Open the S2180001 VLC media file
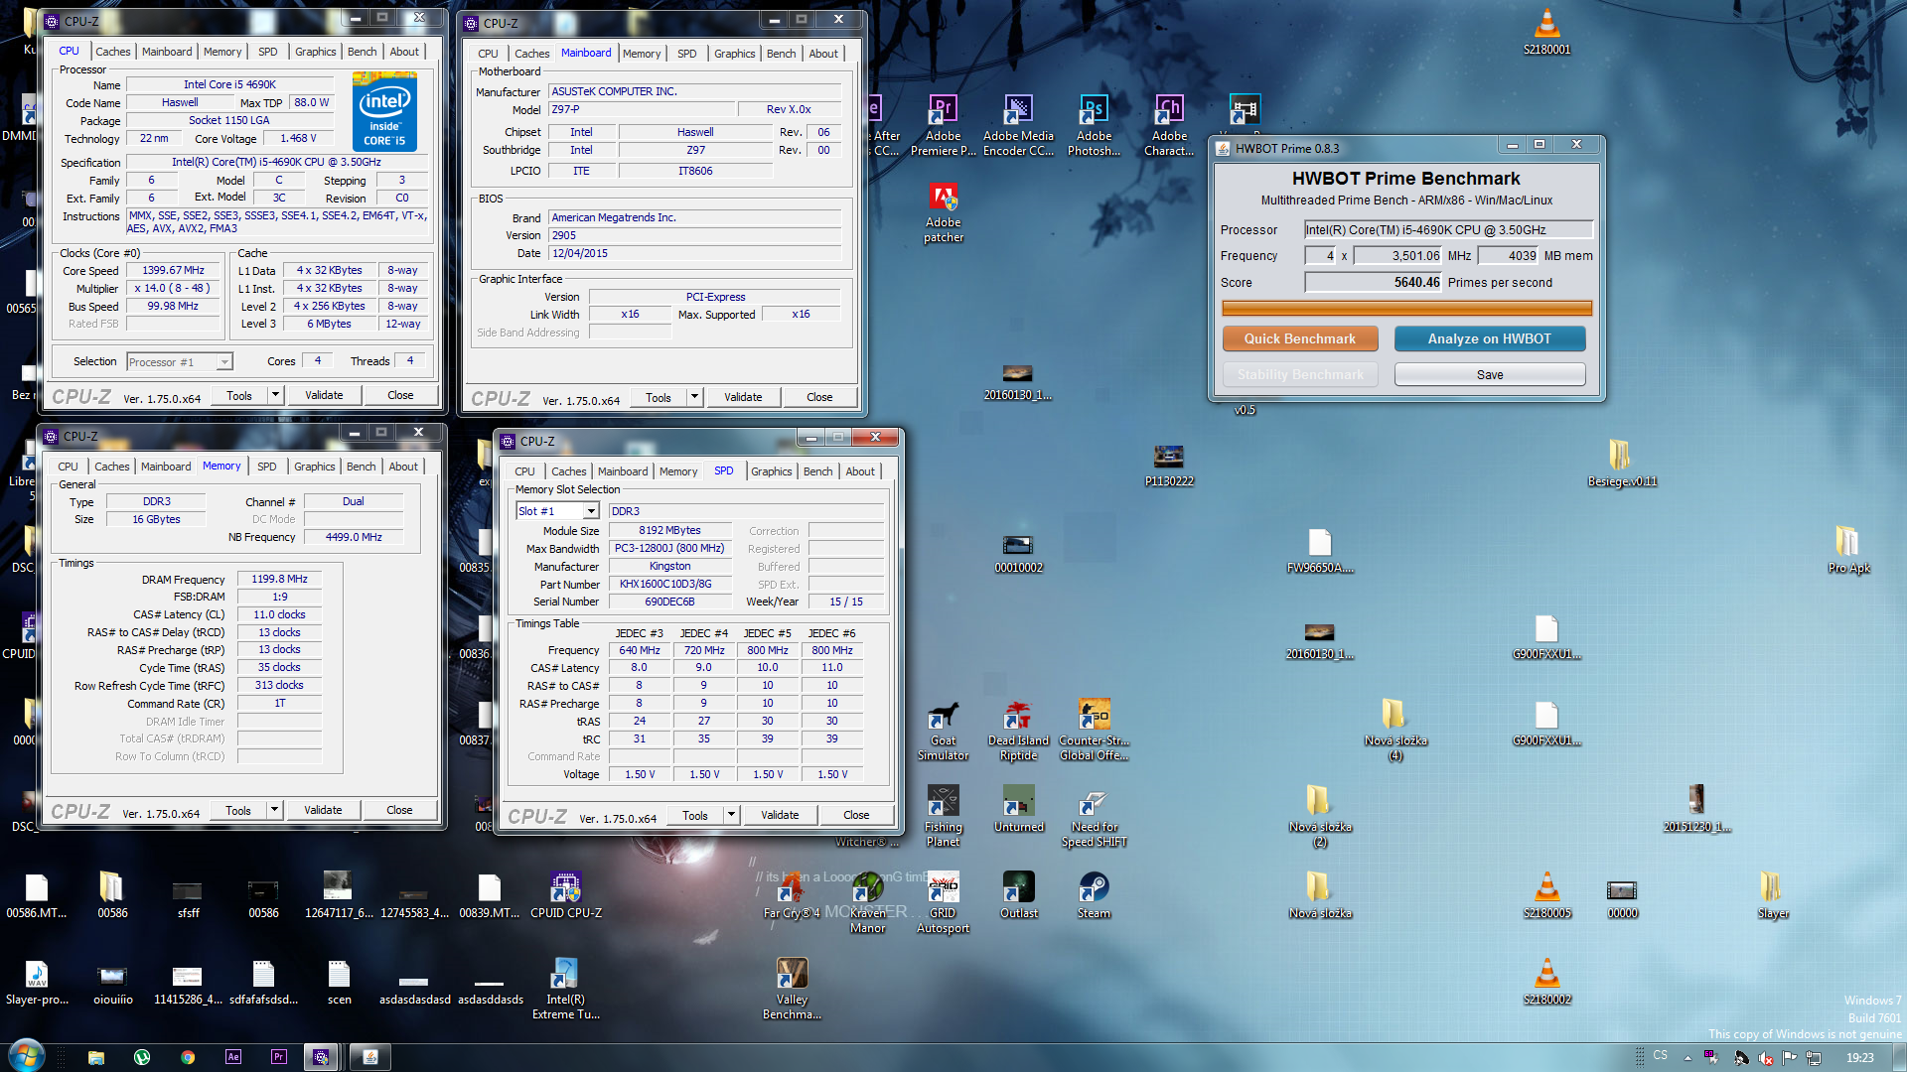Screen dimensions: 1907x1072 pyautogui.click(x=1546, y=31)
